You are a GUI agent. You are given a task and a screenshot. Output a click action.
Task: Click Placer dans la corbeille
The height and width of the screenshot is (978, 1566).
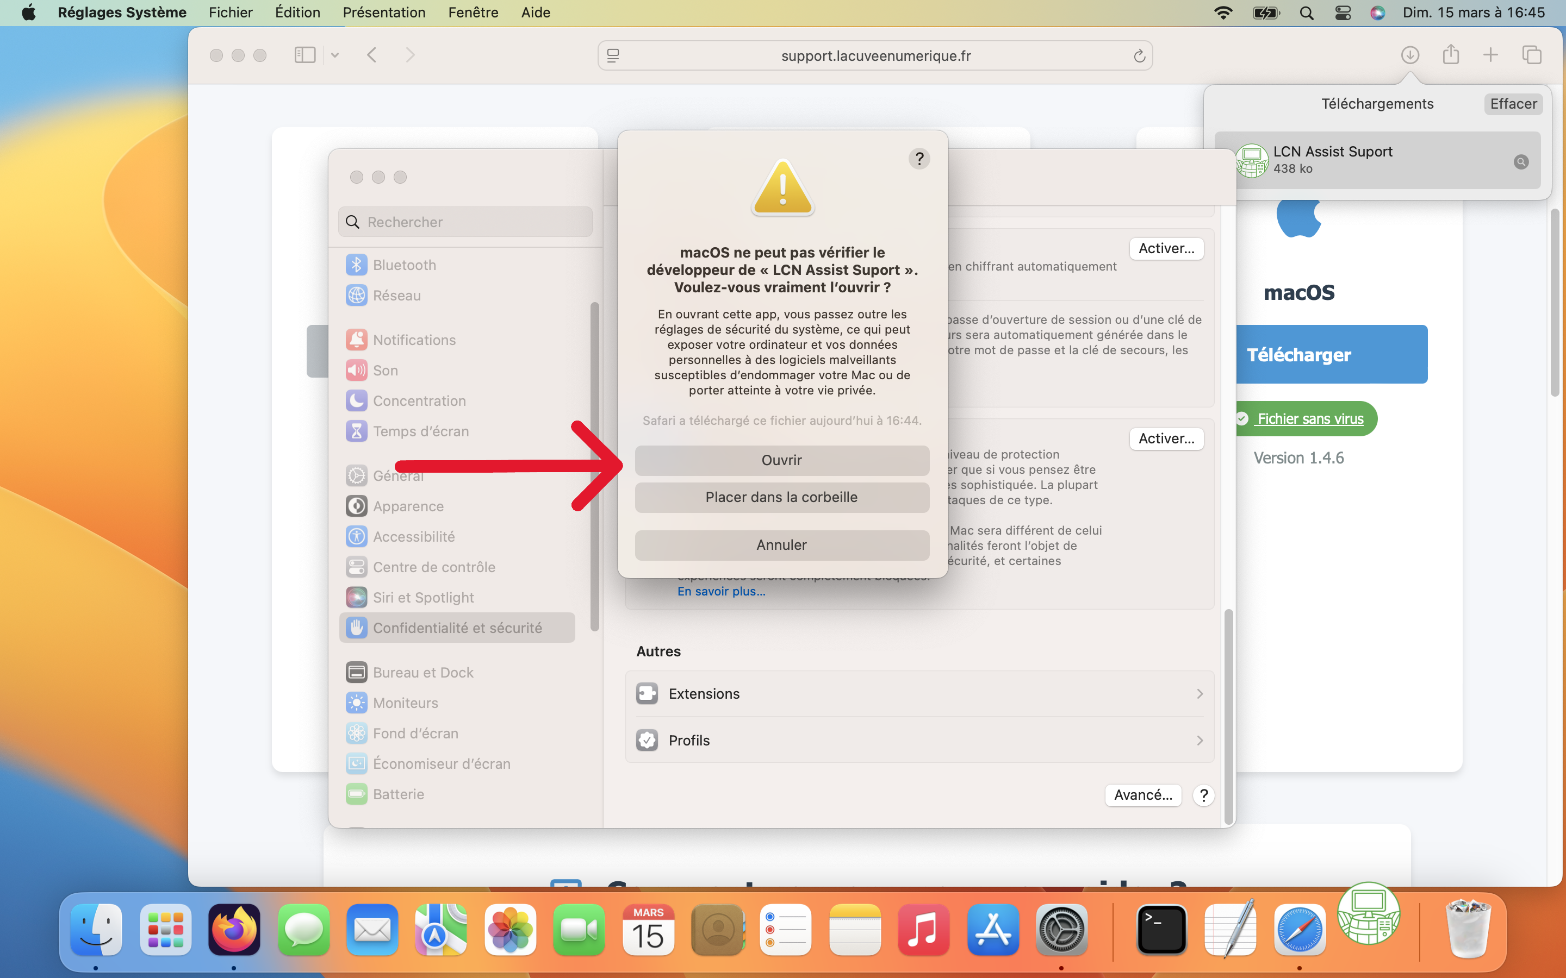pos(782,497)
